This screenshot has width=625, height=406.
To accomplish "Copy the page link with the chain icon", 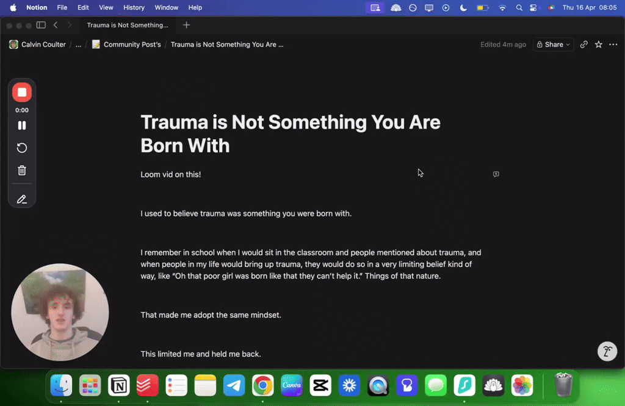I will click(x=583, y=44).
